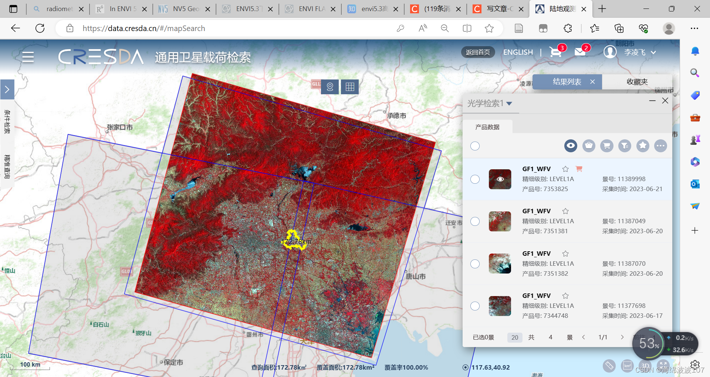Click the shopping bag icon in results toolbar
This screenshot has height=377, width=710.
[589, 146]
